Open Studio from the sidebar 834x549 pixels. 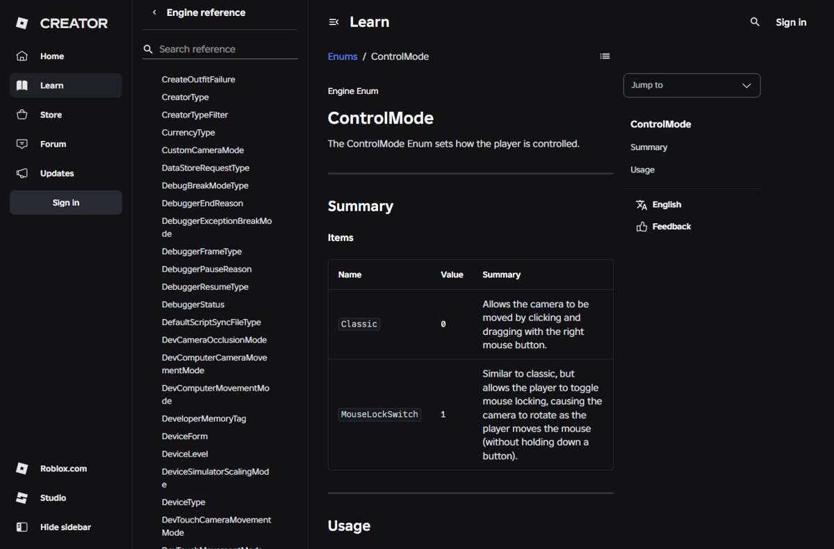[x=66, y=498]
